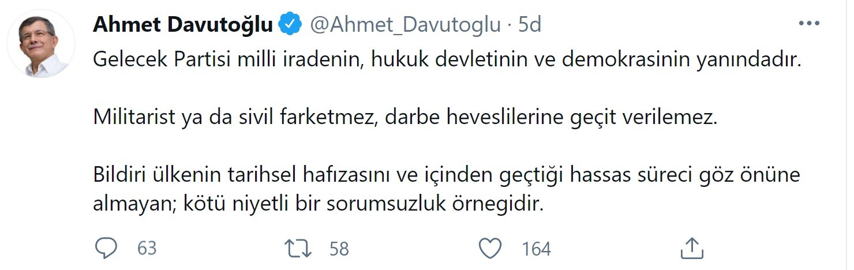
Task: Open the @Ahmet_Davutoglu handle link
Action: (x=406, y=25)
